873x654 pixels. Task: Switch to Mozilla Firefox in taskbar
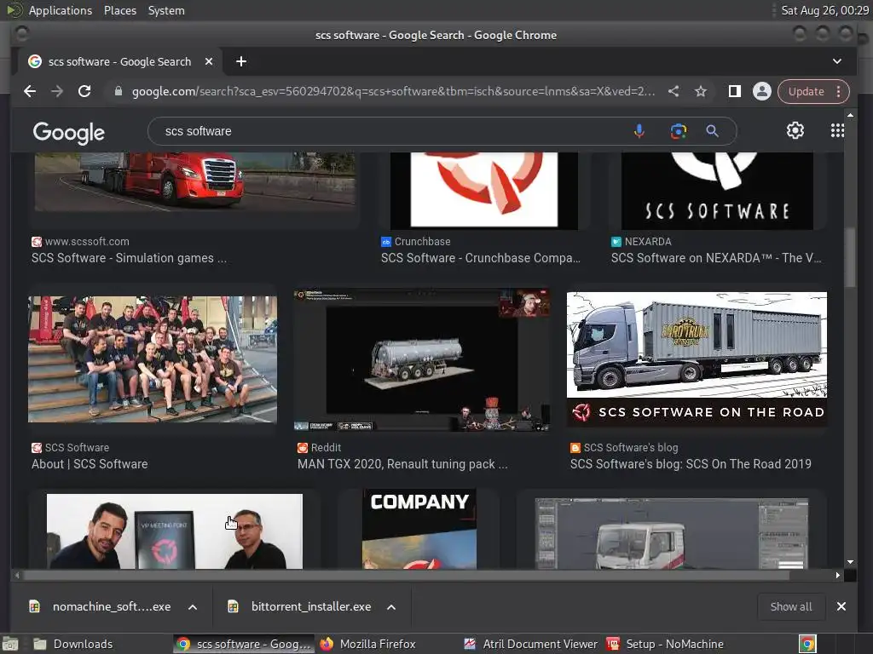pos(368,644)
